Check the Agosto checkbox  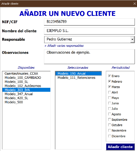click(109, 114)
